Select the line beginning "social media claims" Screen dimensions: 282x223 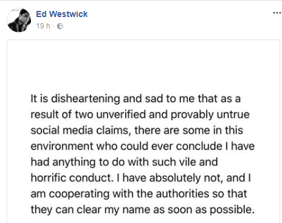(137, 130)
